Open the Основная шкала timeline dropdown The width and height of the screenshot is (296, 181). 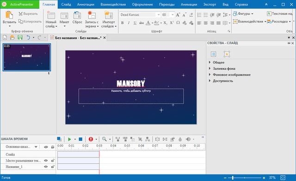pos(36,147)
